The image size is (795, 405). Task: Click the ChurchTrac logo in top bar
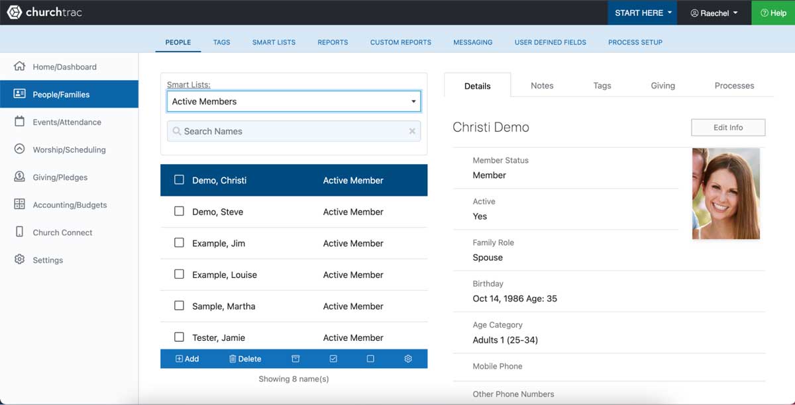click(15, 12)
